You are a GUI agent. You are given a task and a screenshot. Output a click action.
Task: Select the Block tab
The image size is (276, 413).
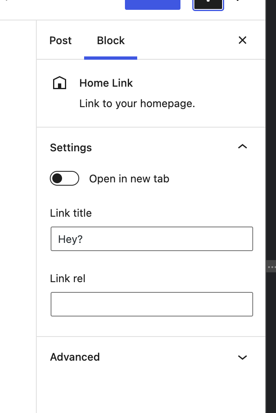110,40
